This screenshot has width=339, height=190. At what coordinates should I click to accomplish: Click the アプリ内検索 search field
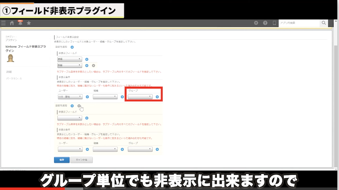[299, 23]
